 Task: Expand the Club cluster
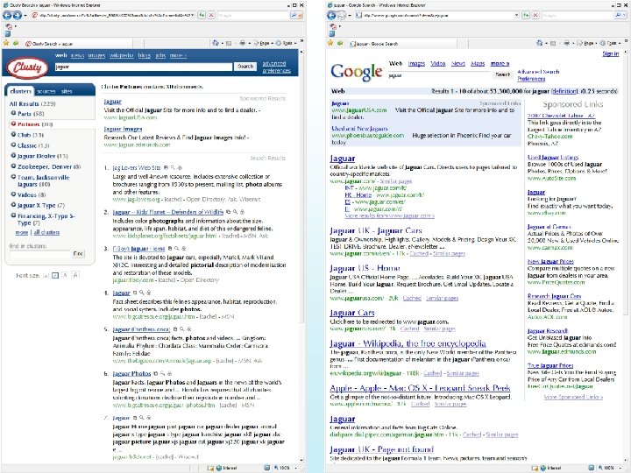[13, 134]
